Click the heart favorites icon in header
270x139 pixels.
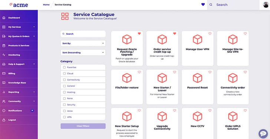203,5
